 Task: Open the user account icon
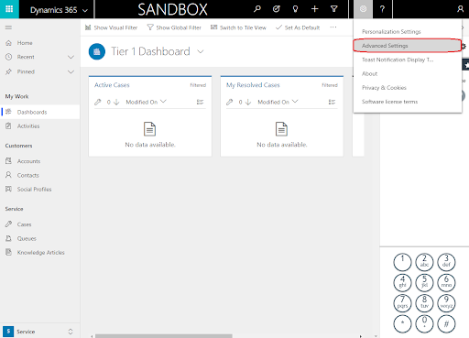[x=460, y=9]
